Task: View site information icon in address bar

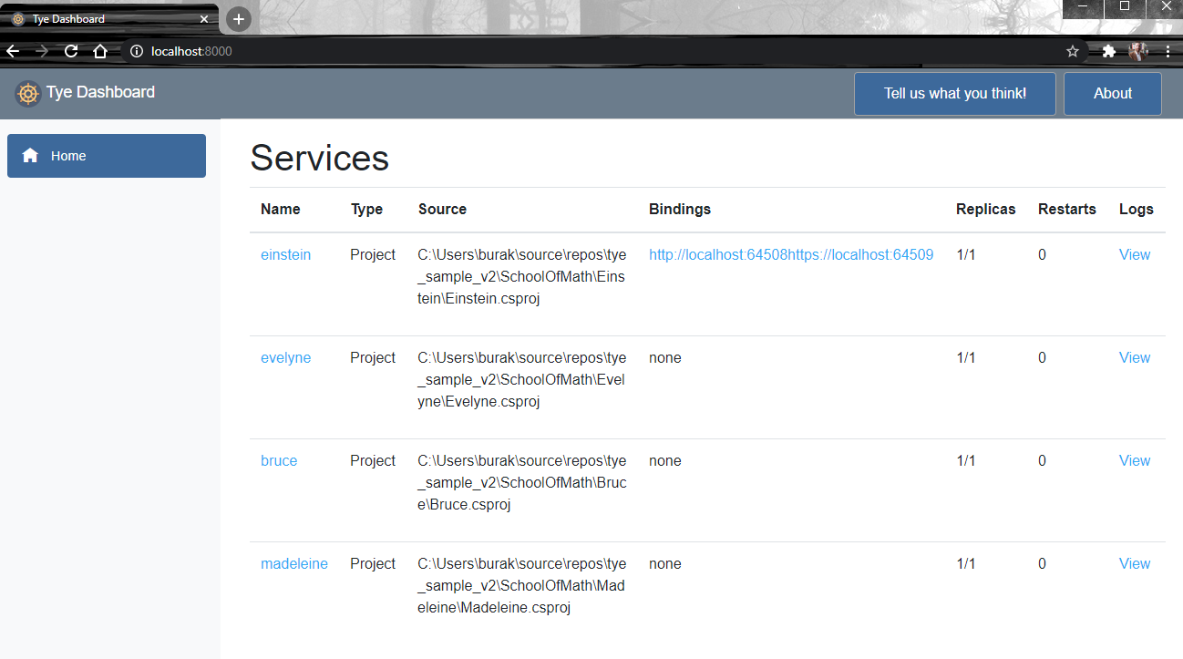Action: tap(137, 51)
